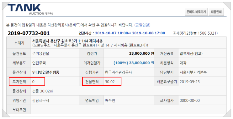The width and height of the screenshot is (233, 119).
Task: Click the 집행기관 label cell
Action: pyautogui.click(x=91, y=72)
